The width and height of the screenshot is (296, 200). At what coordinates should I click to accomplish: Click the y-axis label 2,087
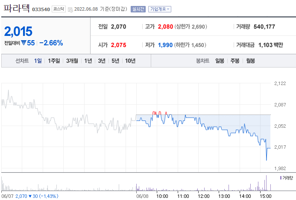(x=280, y=105)
